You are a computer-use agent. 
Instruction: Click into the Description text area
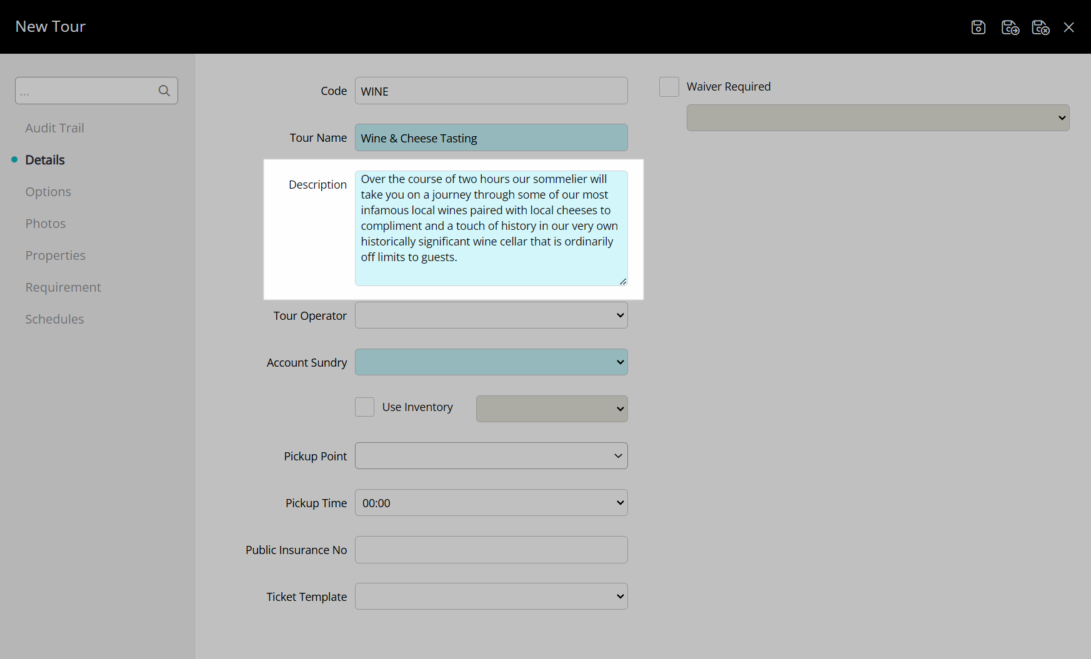coord(491,228)
